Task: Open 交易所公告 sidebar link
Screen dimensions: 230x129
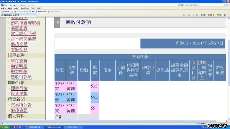Action: tap(21, 105)
